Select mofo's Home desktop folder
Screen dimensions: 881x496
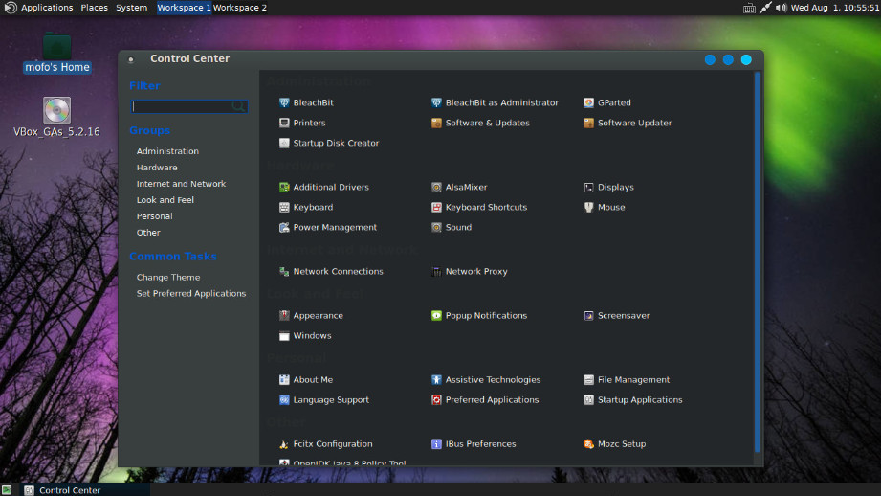pos(56,54)
